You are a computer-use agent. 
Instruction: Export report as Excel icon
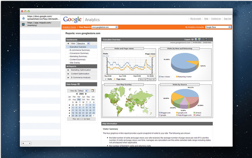tap(199, 39)
